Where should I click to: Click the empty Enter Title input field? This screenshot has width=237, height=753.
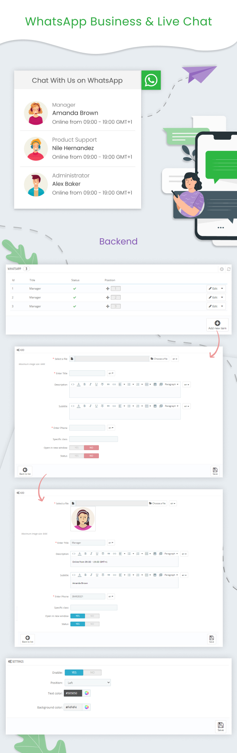(87, 373)
